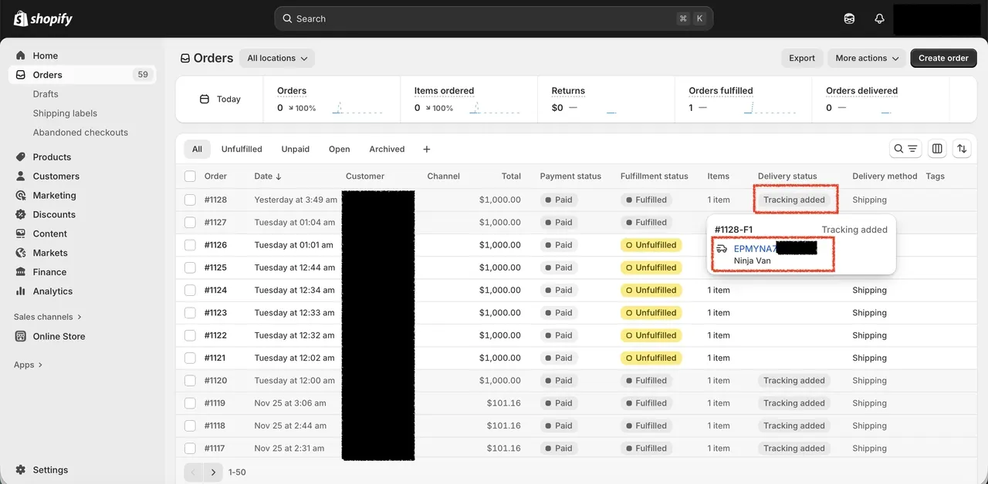
Task: Select all orders with the header checkbox
Action: click(189, 176)
